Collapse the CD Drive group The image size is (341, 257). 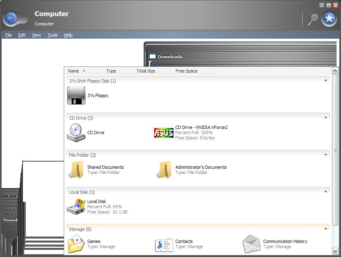(326, 118)
